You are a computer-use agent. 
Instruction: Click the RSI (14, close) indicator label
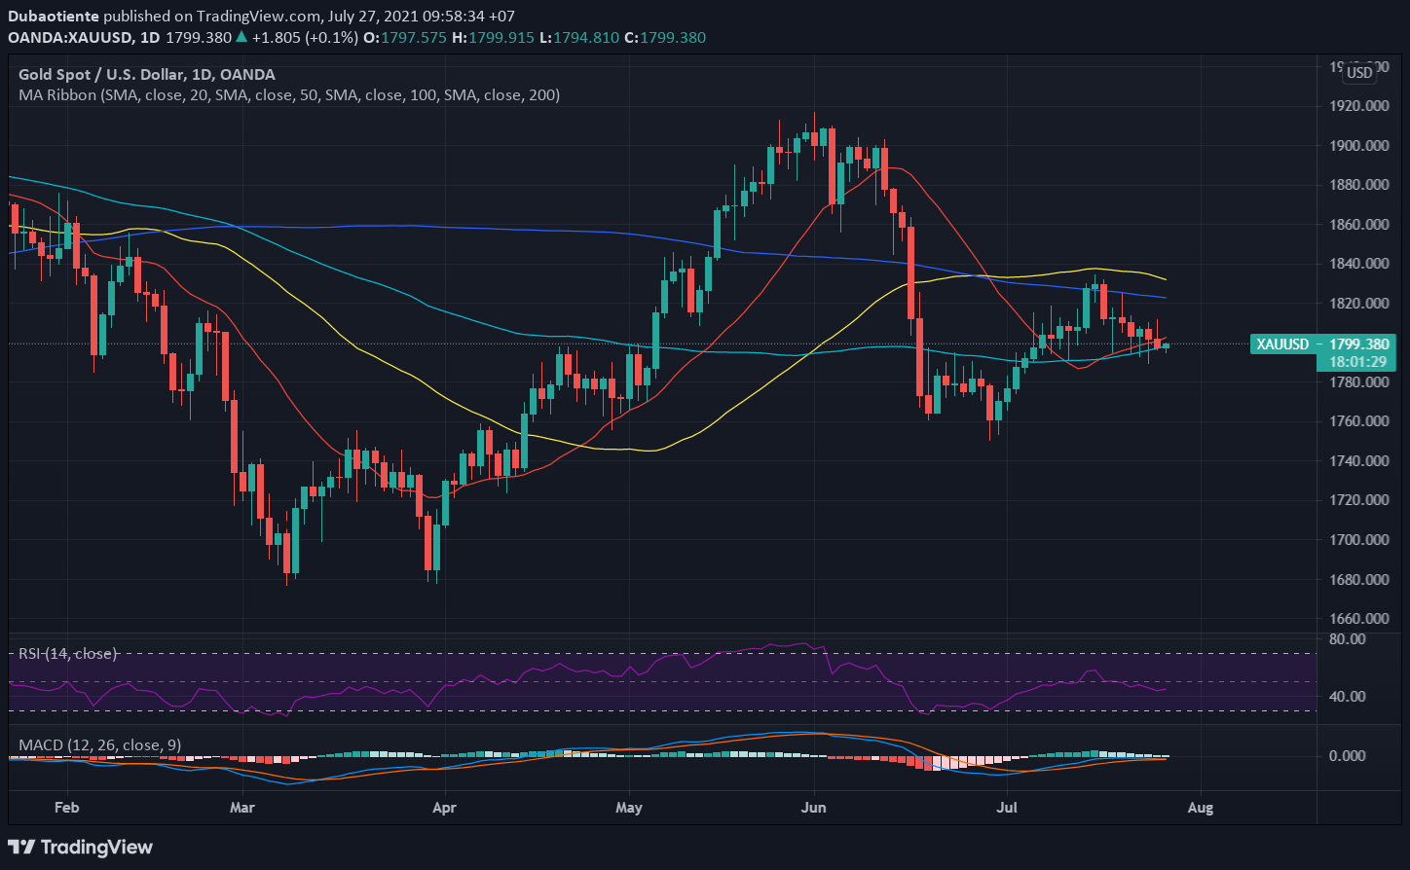click(x=67, y=654)
